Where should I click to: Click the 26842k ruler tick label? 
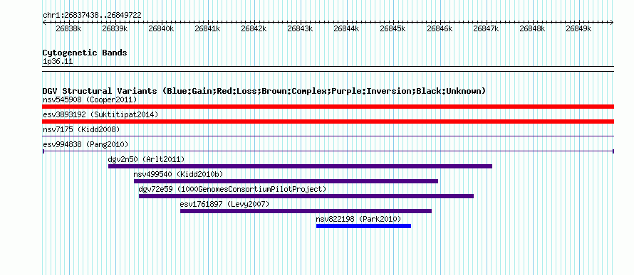[x=254, y=28]
